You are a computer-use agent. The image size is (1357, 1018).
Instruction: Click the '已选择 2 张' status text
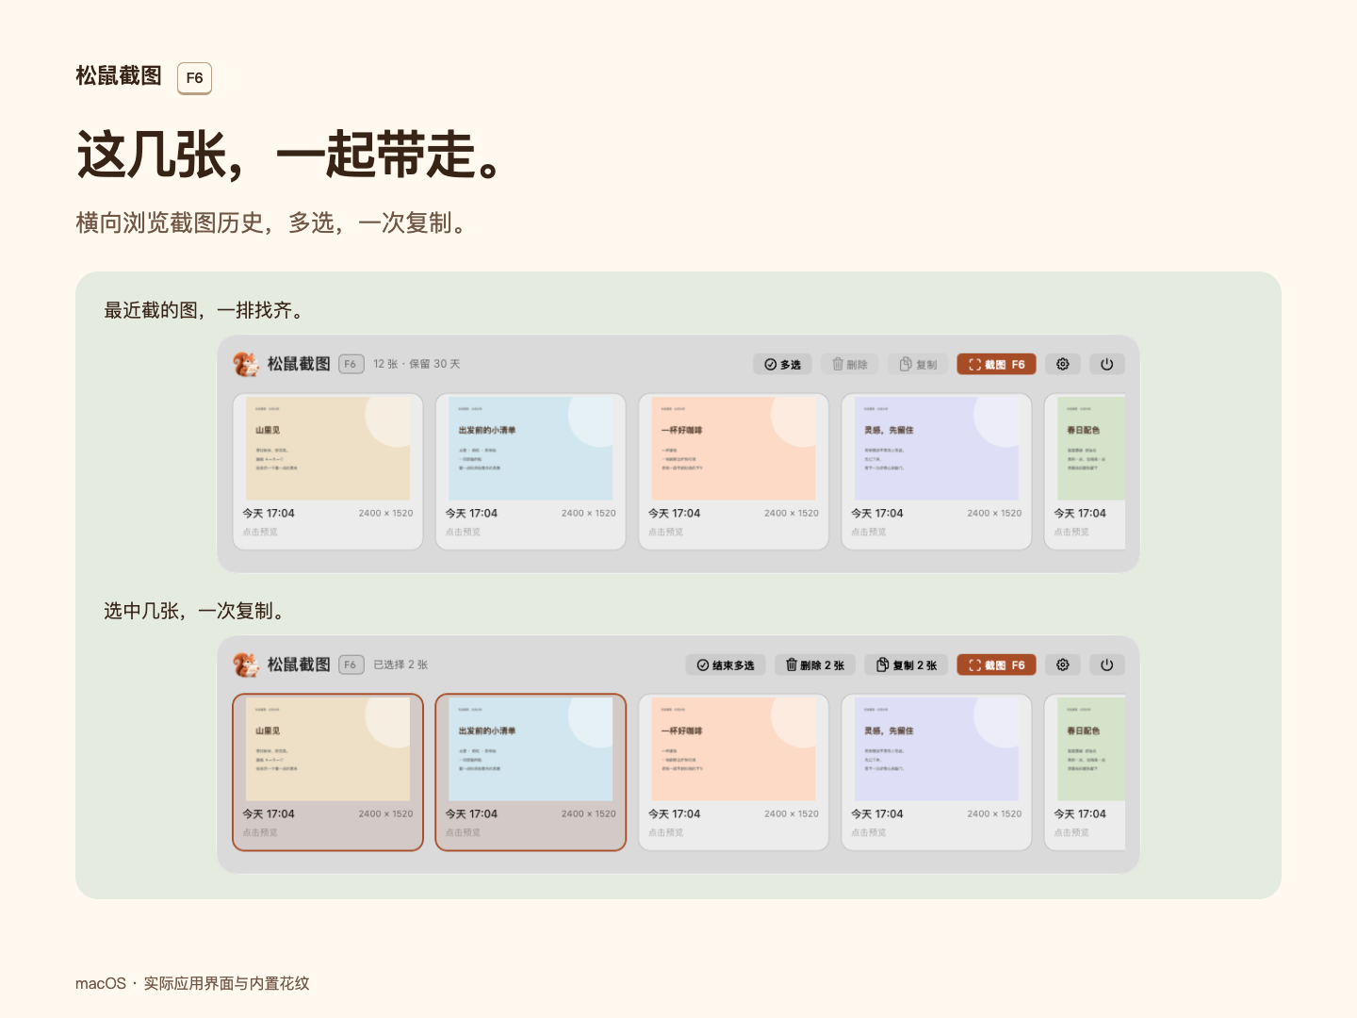[401, 665]
